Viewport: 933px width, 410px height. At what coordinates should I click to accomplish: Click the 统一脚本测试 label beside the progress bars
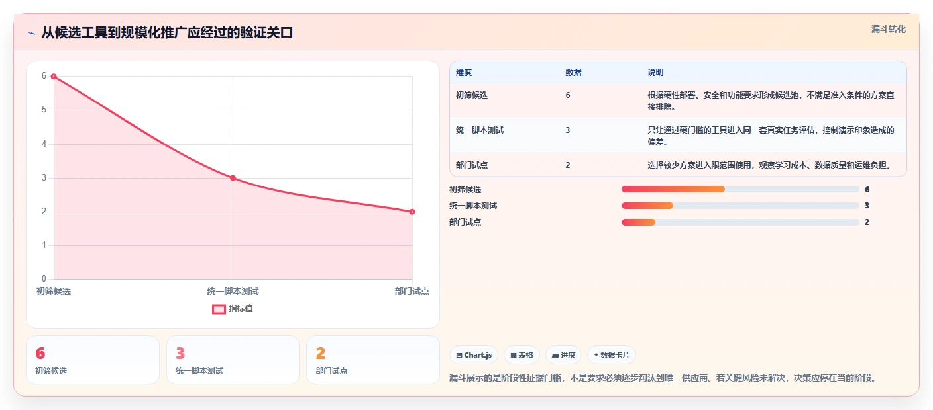tap(473, 206)
